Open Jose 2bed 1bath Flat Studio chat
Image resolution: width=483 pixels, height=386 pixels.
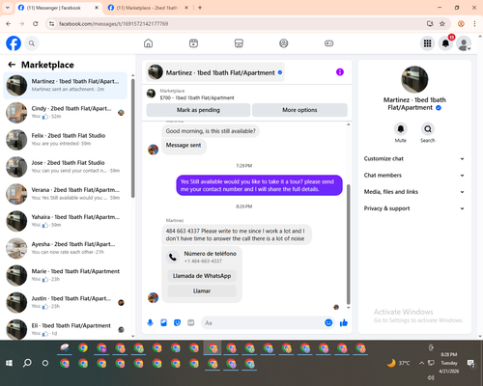[65, 167]
